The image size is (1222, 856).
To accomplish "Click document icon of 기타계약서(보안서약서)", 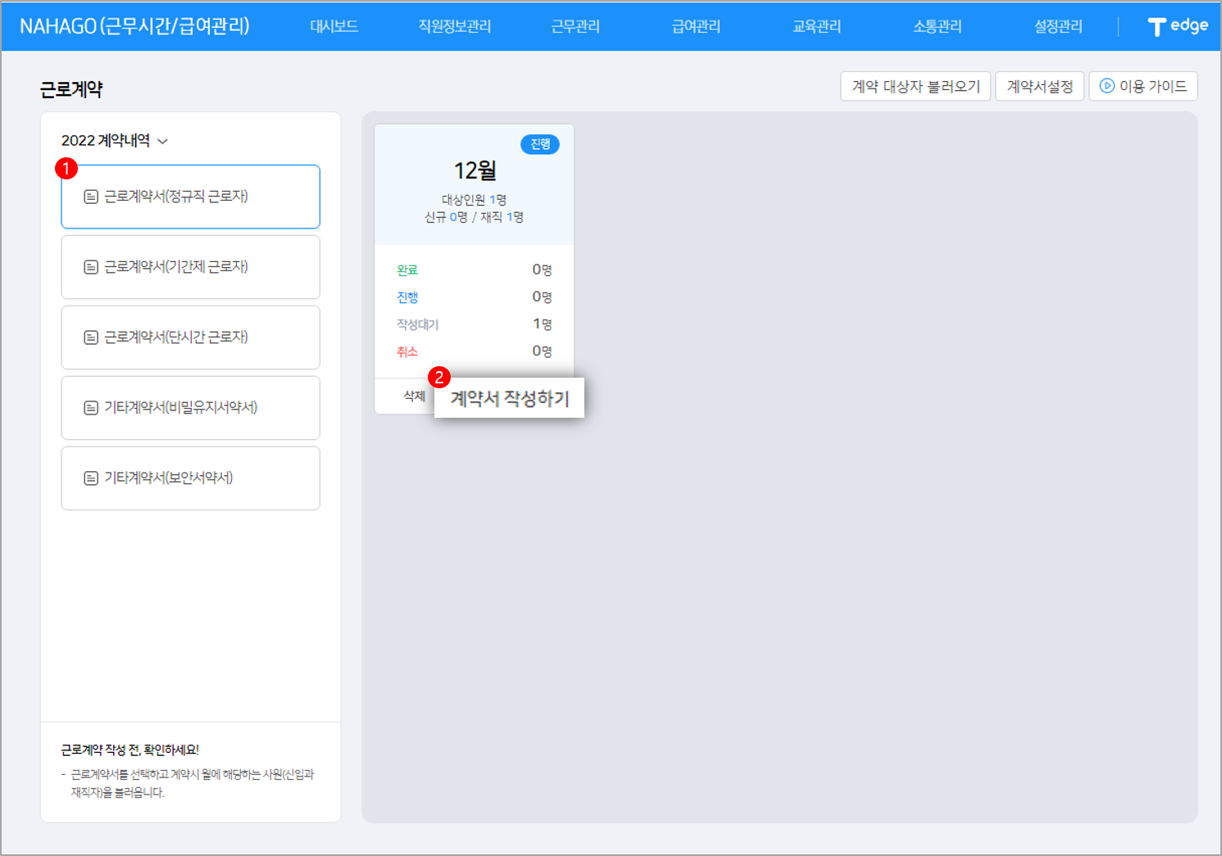I will pyautogui.click(x=91, y=478).
